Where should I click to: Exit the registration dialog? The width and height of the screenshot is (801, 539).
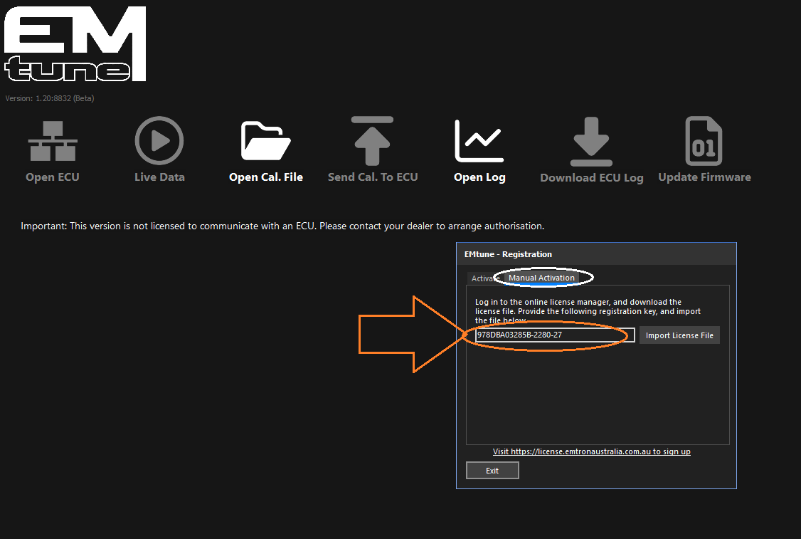click(x=492, y=471)
